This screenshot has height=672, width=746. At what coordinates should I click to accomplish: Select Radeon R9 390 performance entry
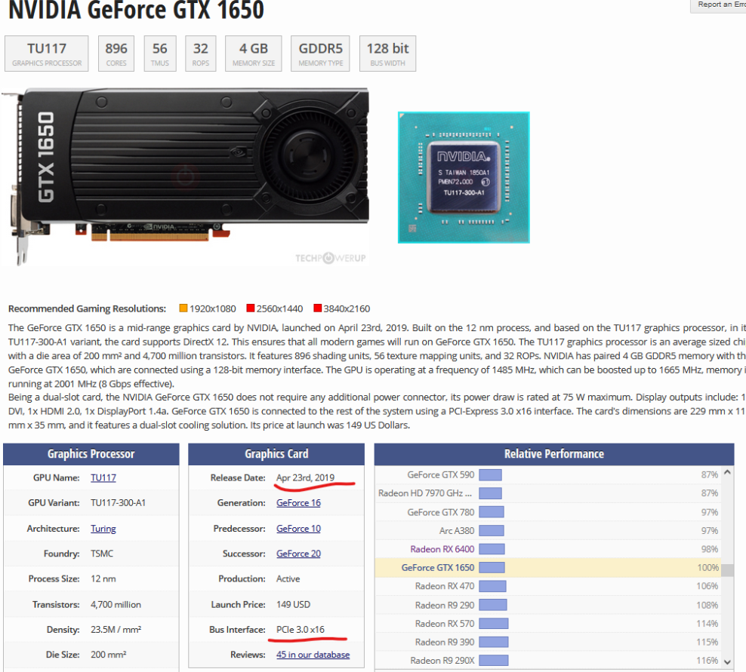click(x=548, y=642)
